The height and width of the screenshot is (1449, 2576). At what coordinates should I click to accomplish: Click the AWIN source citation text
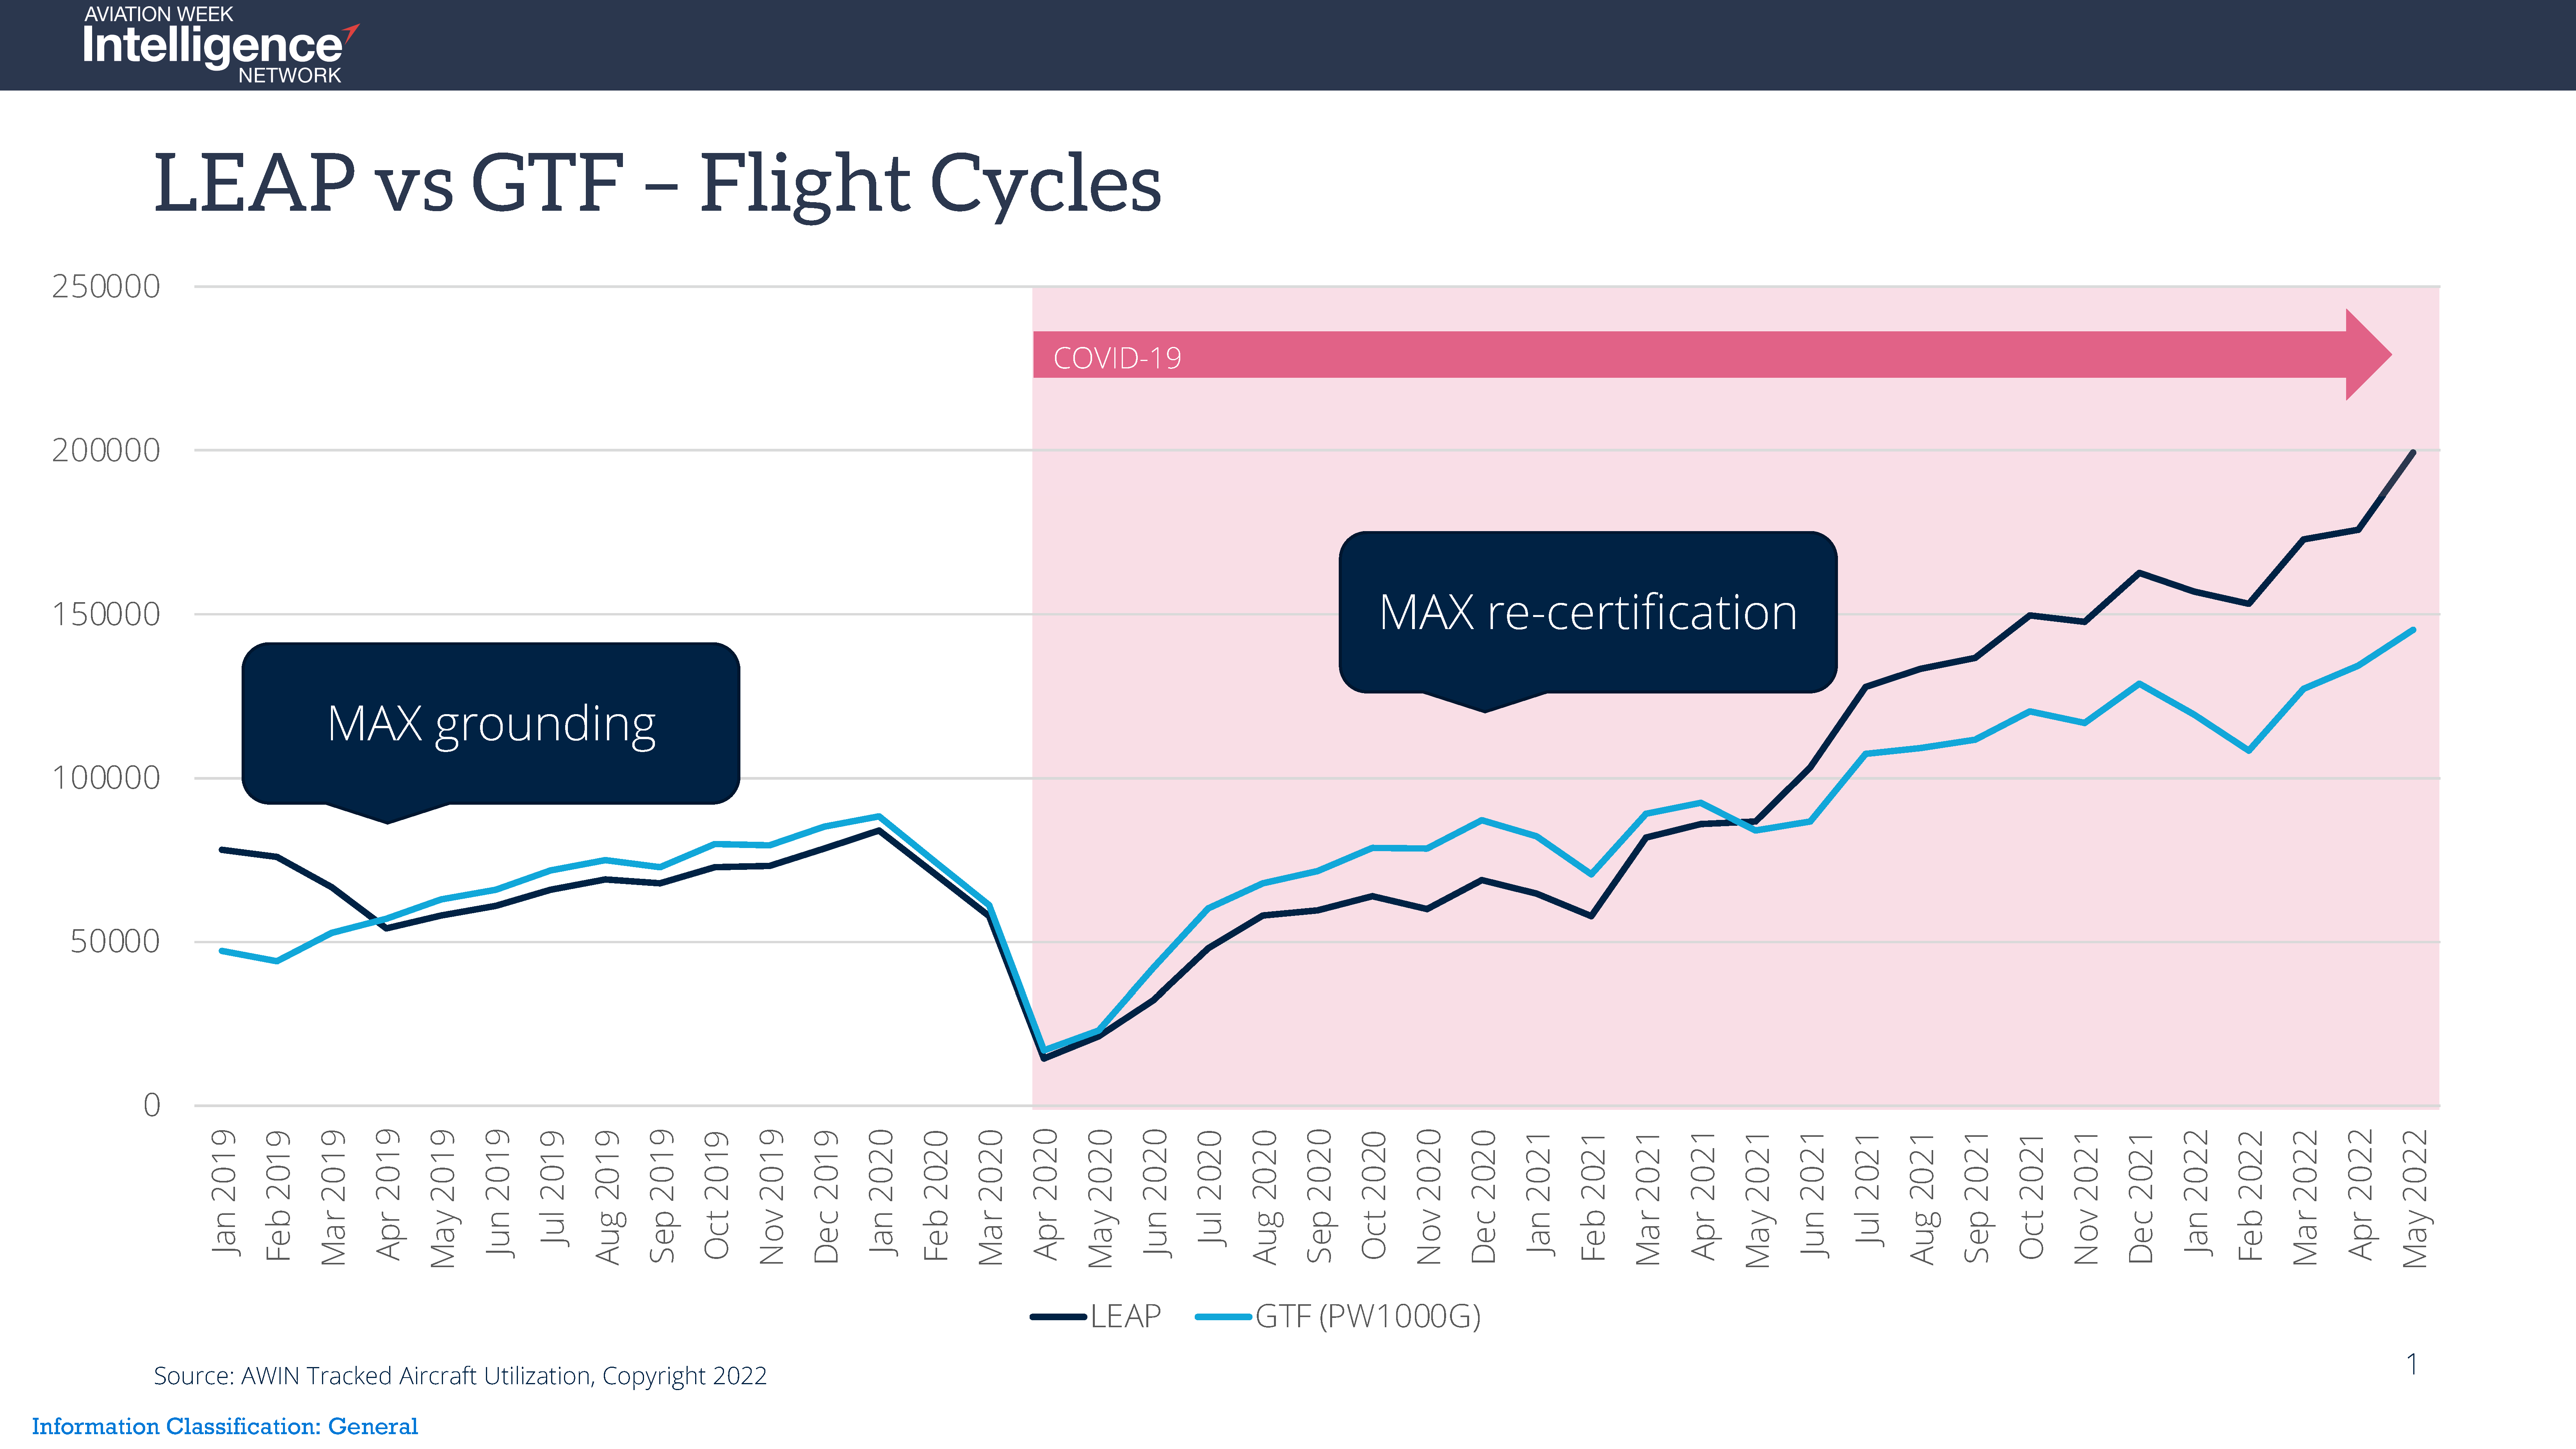[460, 1376]
